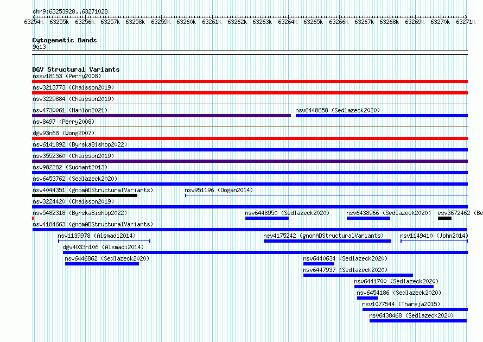Open the nsv8497 (Perry2008) variant label
Viewport: 483px width, 342px height.
tap(63, 122)
